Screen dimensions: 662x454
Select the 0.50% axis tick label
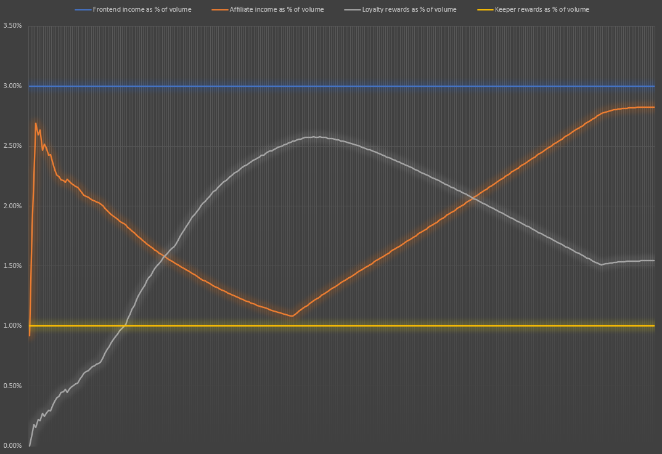point(12,386)
